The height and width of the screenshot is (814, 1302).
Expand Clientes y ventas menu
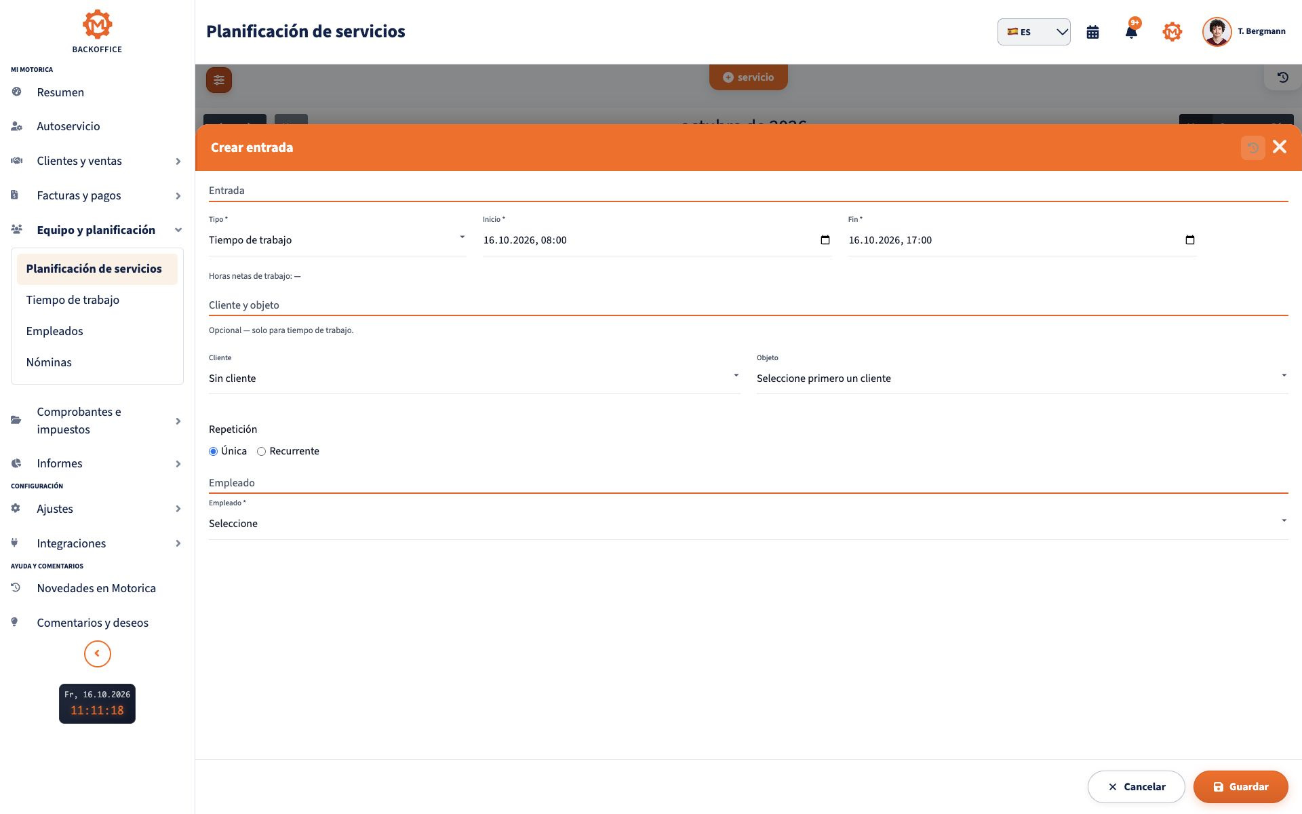[97, 161]
